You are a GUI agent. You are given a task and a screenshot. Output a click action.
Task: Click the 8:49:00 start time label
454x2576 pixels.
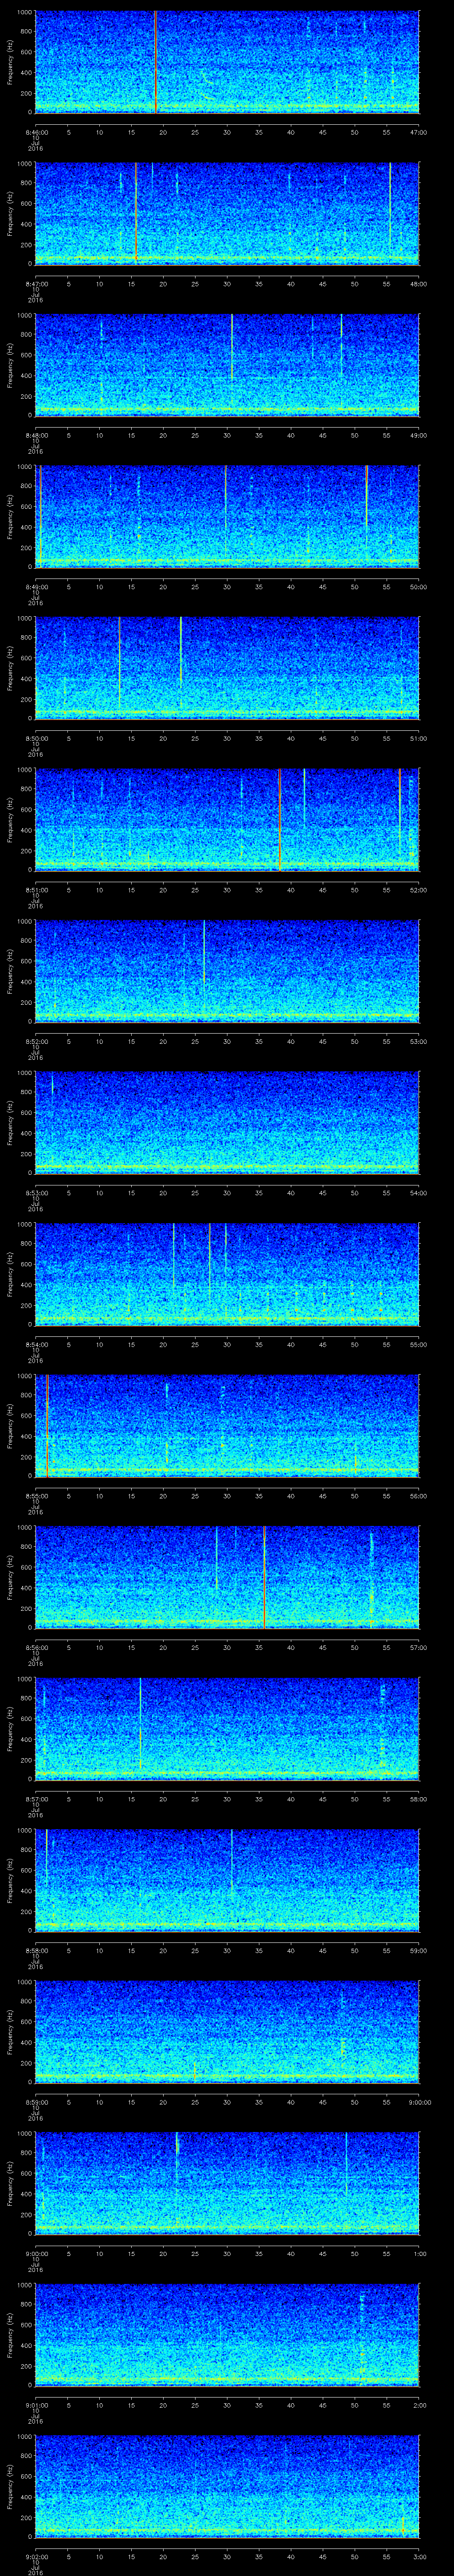click(x=36, y=586)
